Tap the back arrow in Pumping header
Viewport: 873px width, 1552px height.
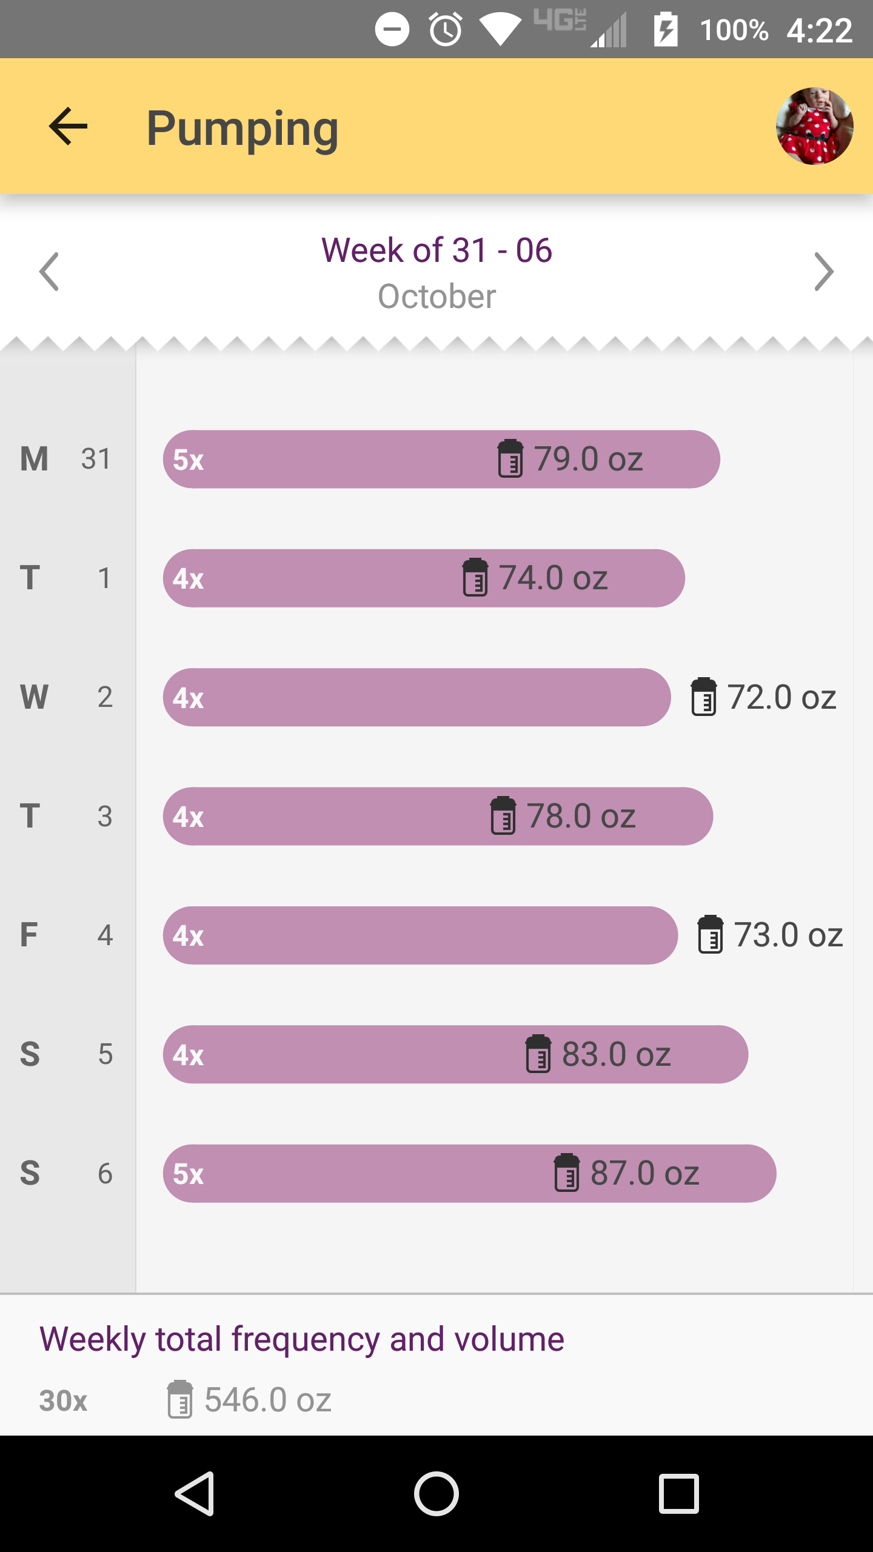[x=68, y=126]
